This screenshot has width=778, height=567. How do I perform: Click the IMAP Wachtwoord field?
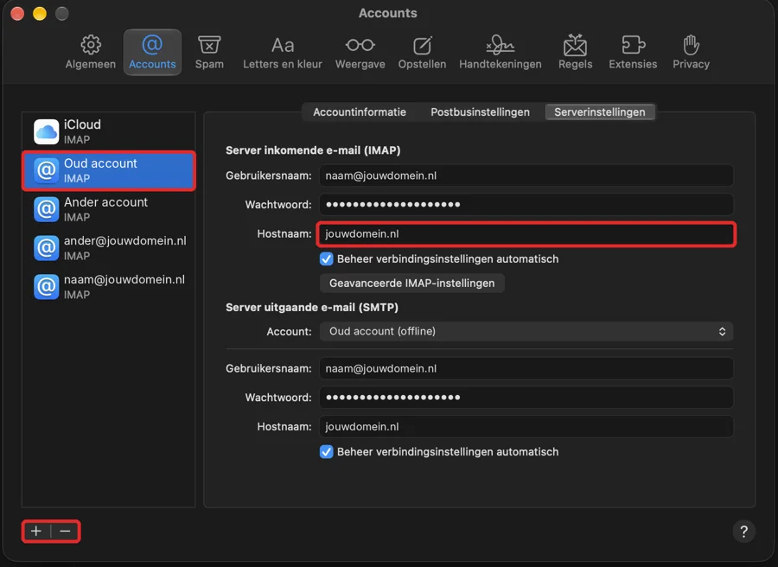tap(526, 204)
